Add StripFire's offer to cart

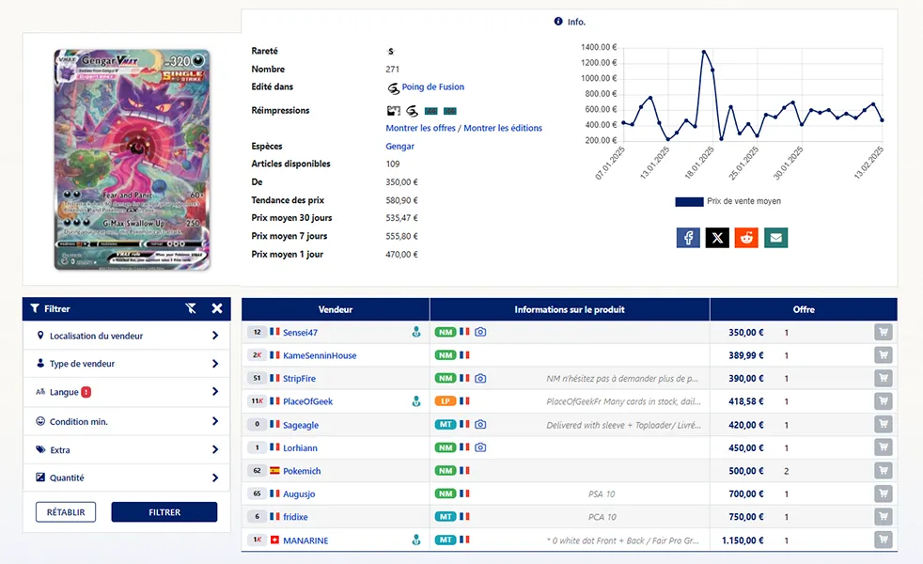(x=883, y=378)
